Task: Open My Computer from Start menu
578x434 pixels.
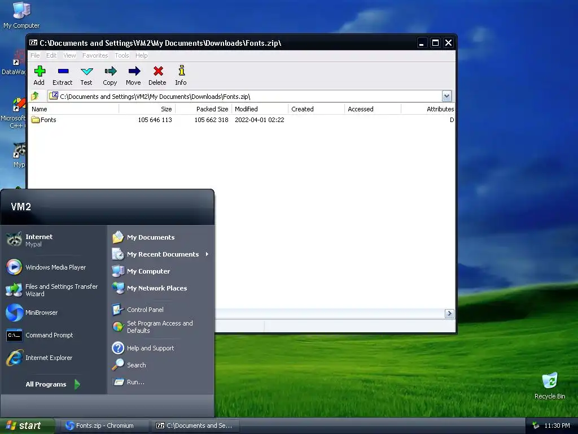Action: (160, 271)
